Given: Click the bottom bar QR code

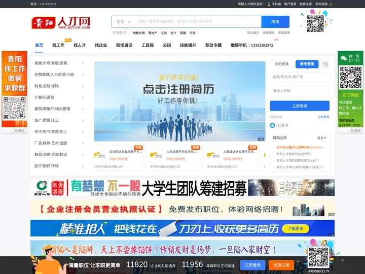Looking at the screenshot, I should click(x=318, y=257).
